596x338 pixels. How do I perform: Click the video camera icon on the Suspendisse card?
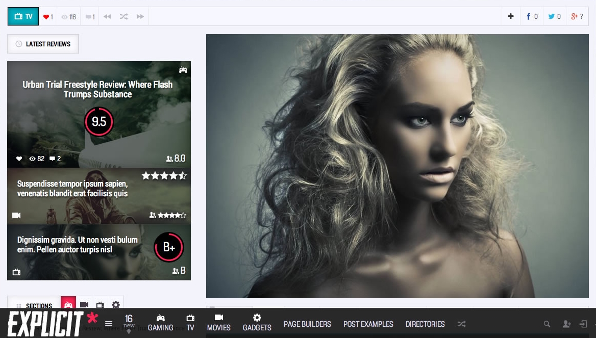click(x=16, y=215)
